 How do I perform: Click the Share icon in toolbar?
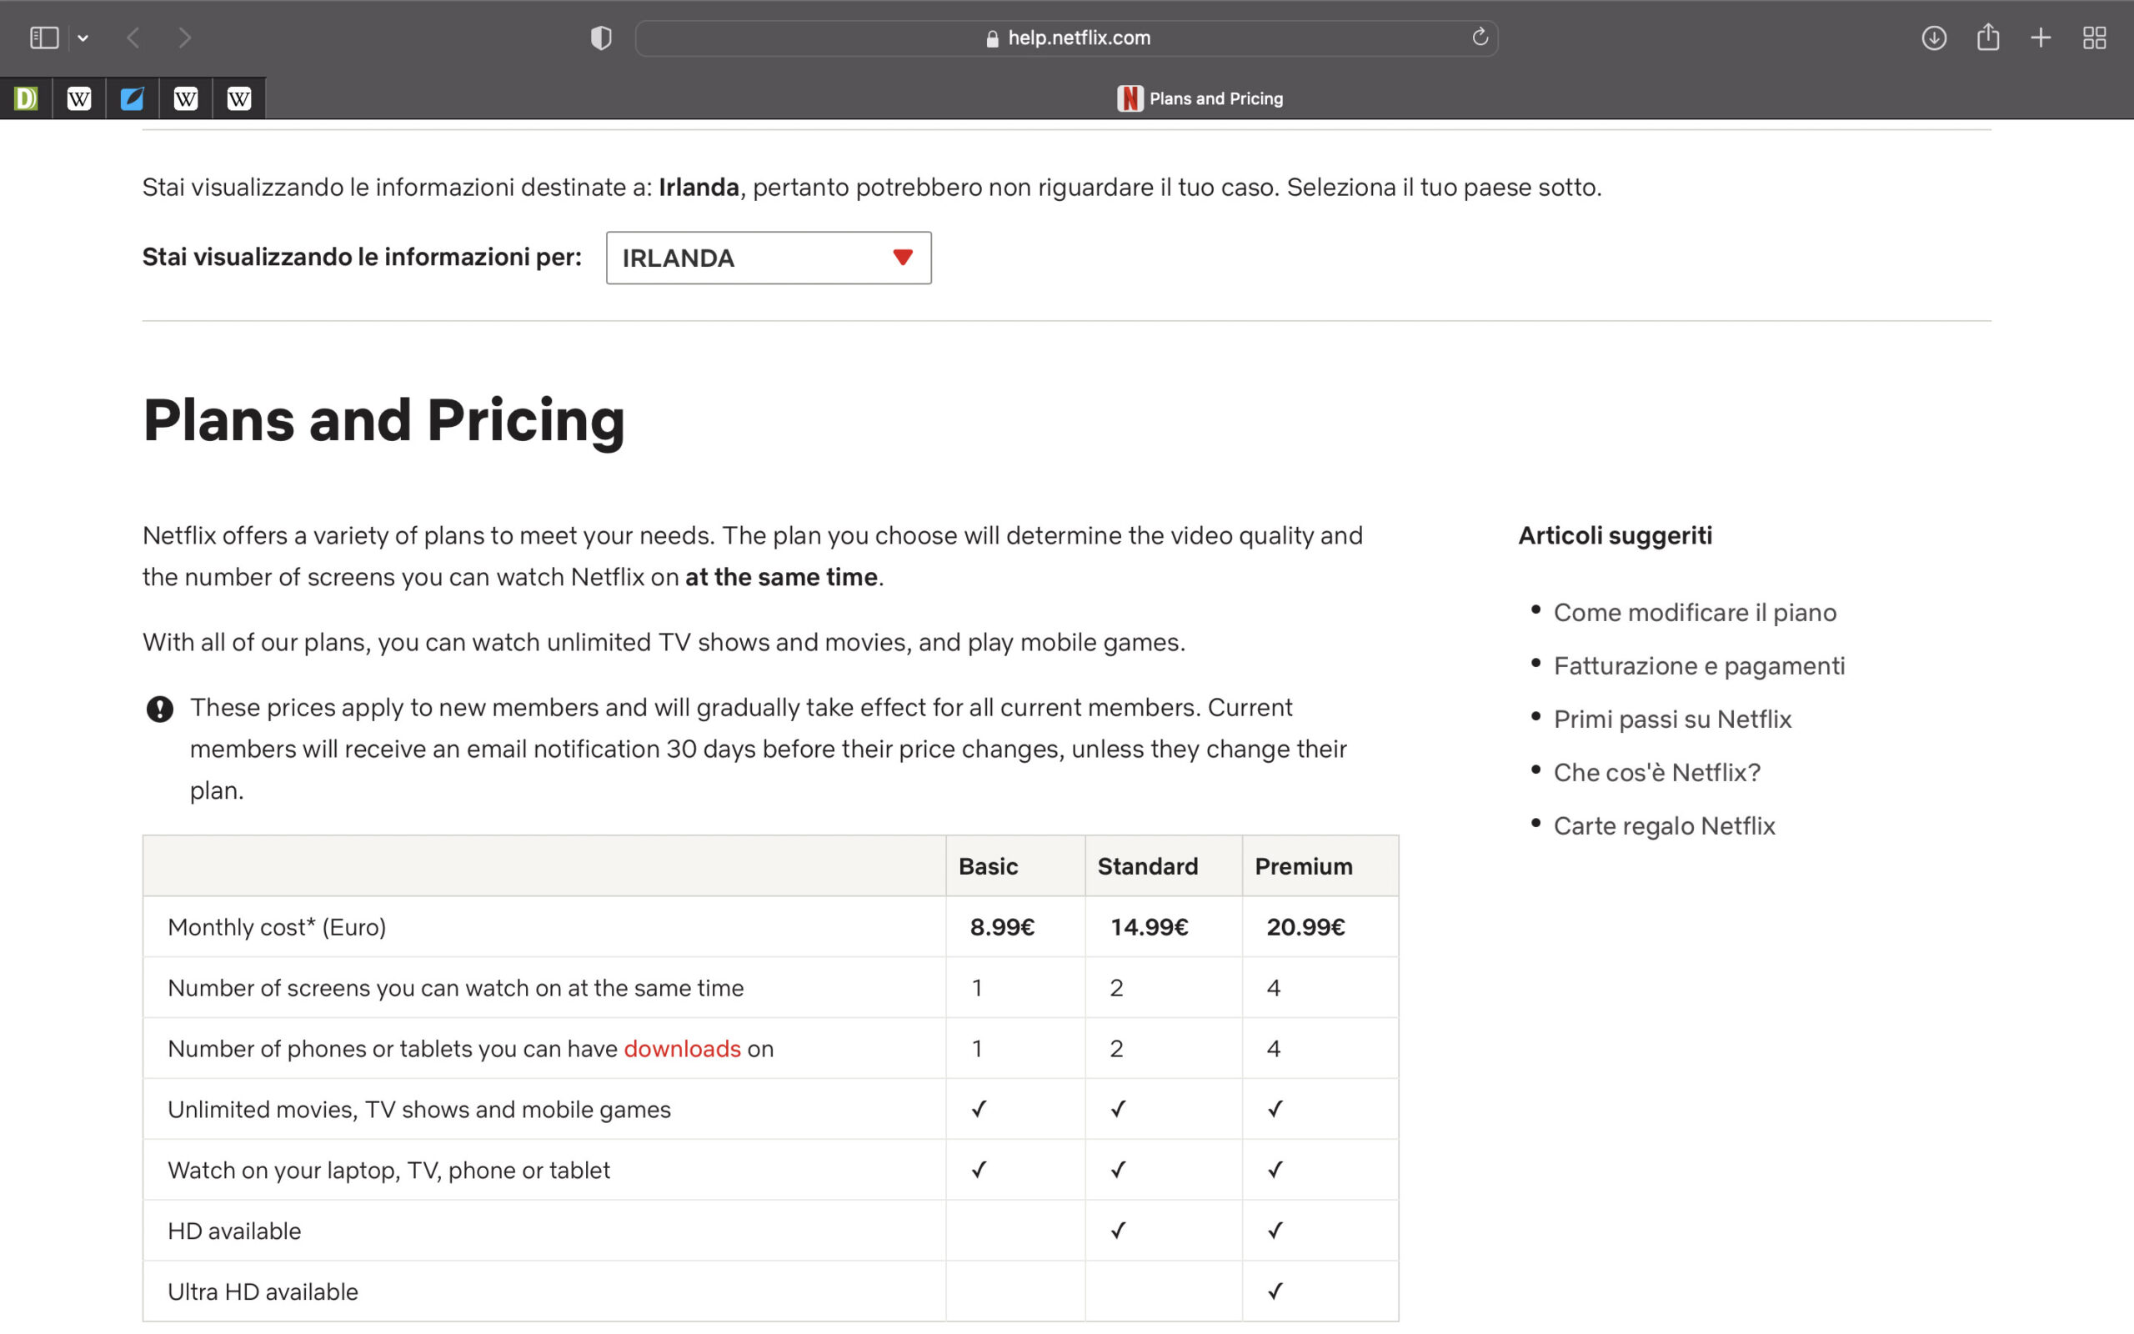pyautogui.click(x=1987, y=38)
